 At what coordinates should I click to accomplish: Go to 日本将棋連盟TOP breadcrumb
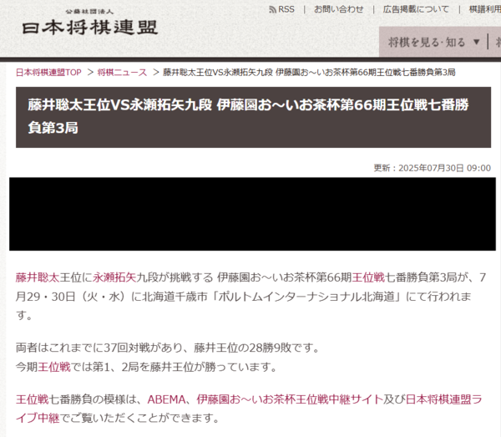(x=48, y=73)
